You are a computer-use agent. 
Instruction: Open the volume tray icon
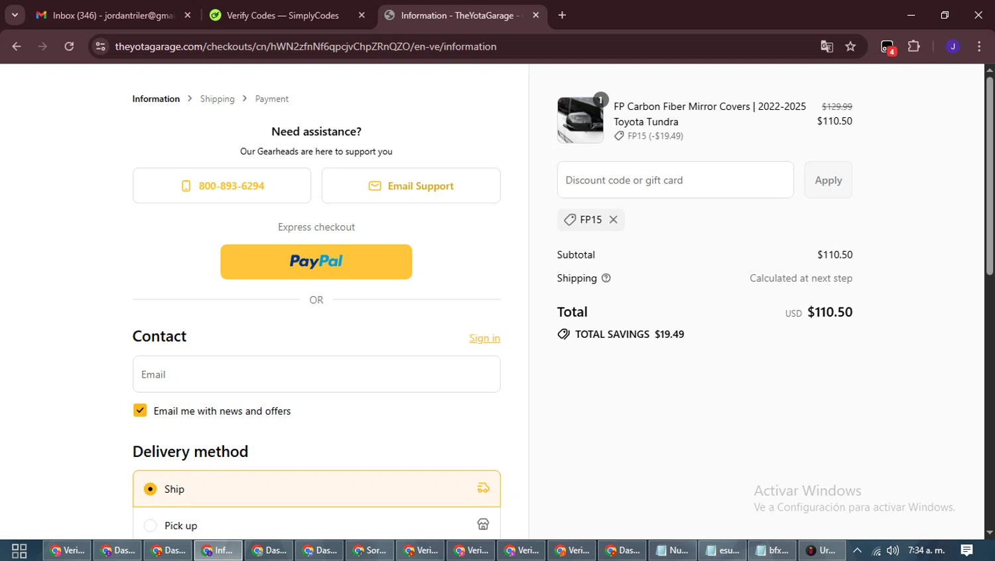[x=893, y=550]
